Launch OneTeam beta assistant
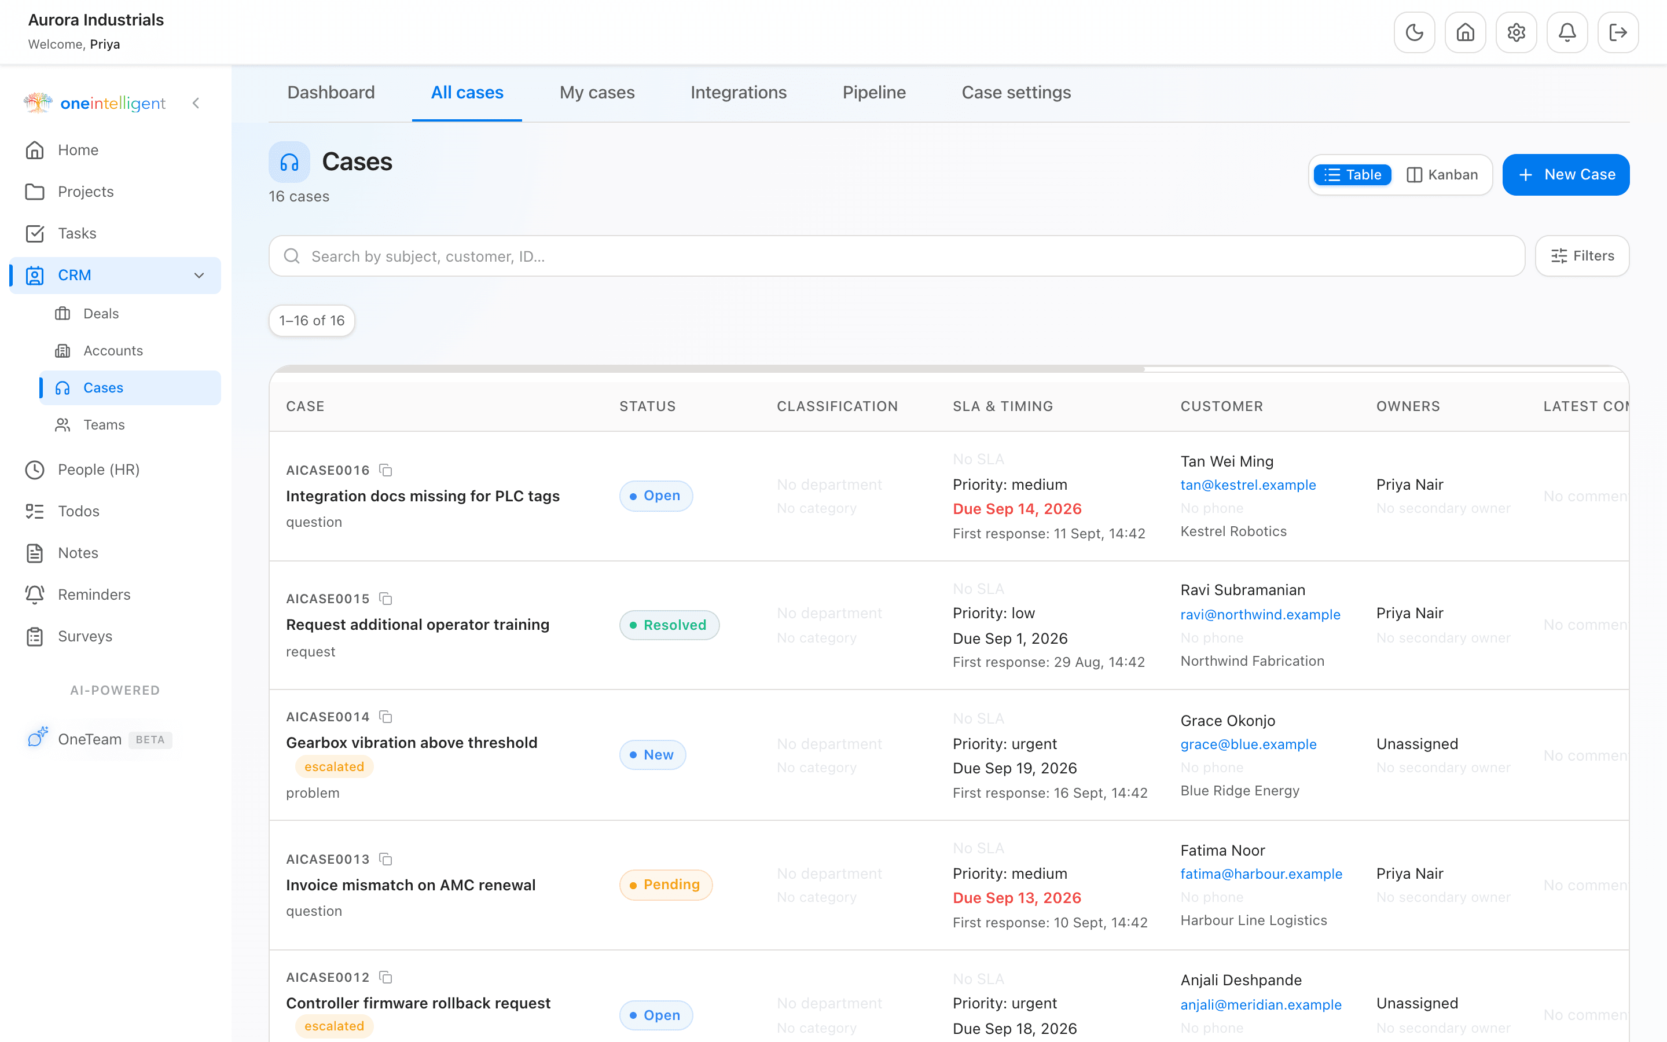The width and height of the screenshot is (1667, 1042). 100,739
